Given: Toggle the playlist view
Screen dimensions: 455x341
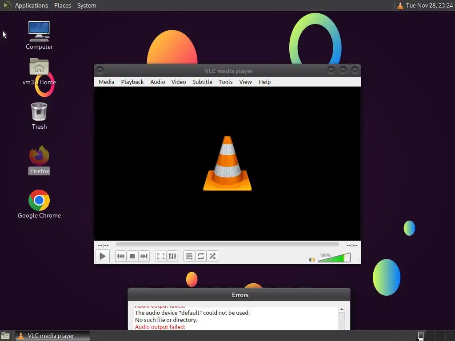Looking at the screenshot, I should [x=189, y=256].
